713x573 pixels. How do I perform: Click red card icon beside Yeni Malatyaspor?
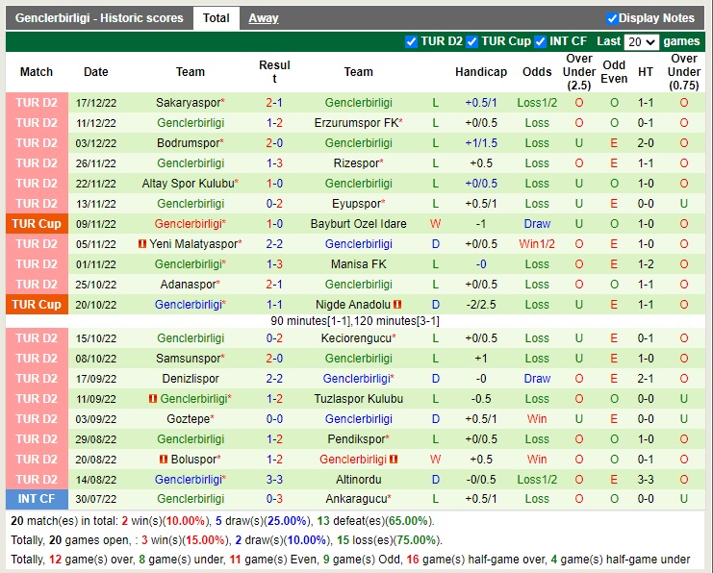(x=141, y=244)
